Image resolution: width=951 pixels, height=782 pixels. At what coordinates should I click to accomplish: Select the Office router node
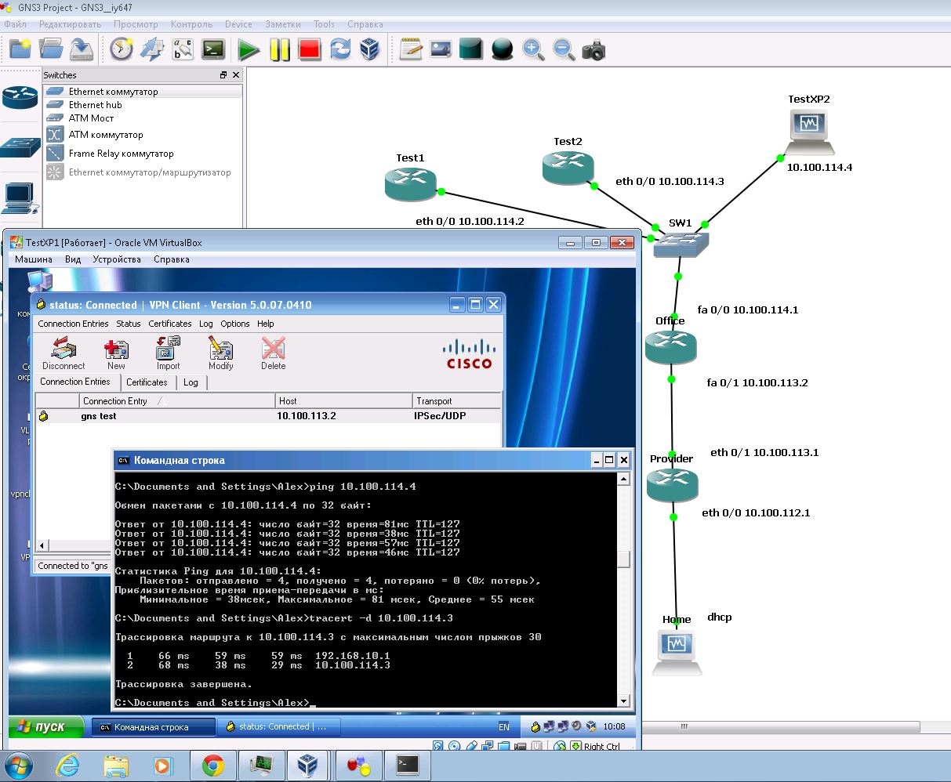point(670,346)
